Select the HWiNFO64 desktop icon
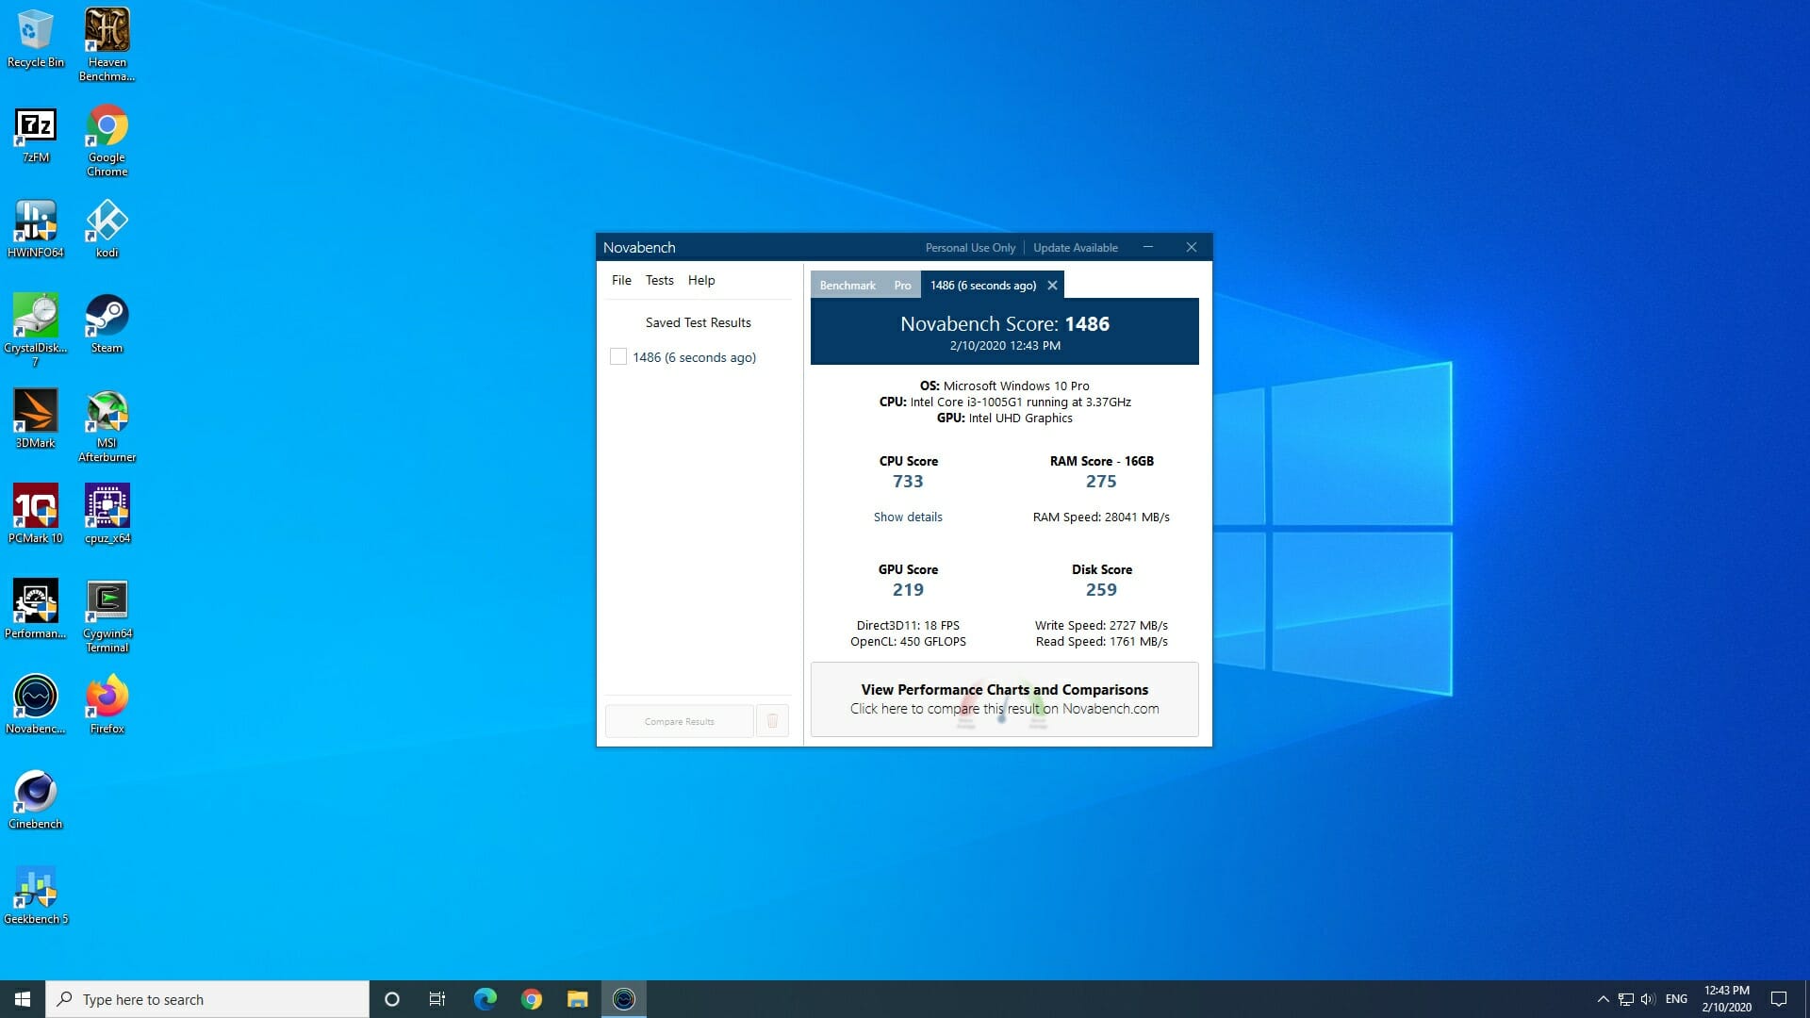1810x1018 pixels. (x=36, y=229)
